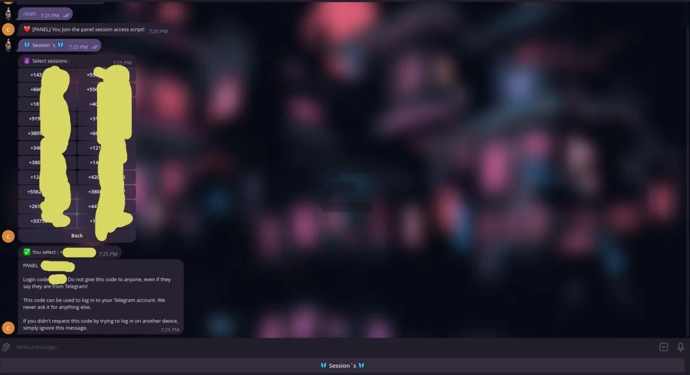The height and width of the screenshot is (375, 690).
Task: Click the "Login code" line in the PANEL message
Action: point(97,282)
